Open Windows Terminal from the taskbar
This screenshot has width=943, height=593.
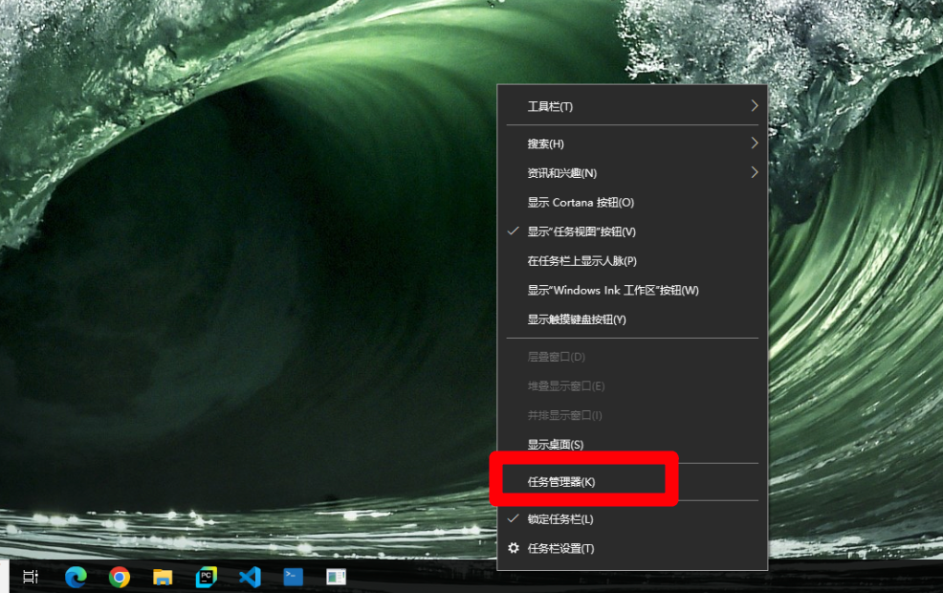(x=292, y=577)
